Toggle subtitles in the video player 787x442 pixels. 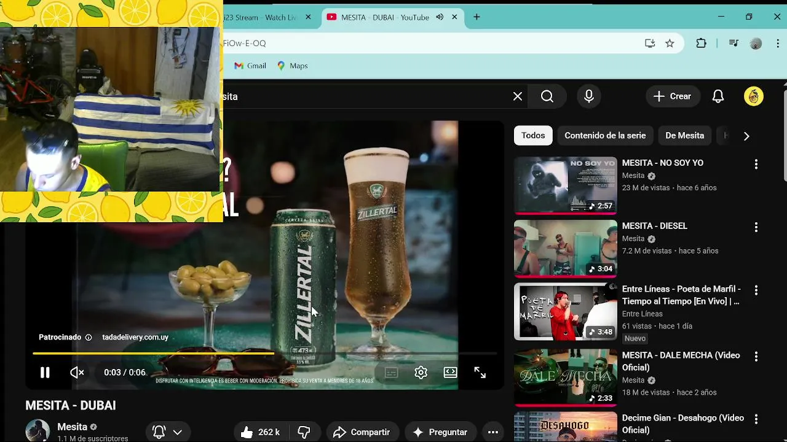[x=391, y=373]
